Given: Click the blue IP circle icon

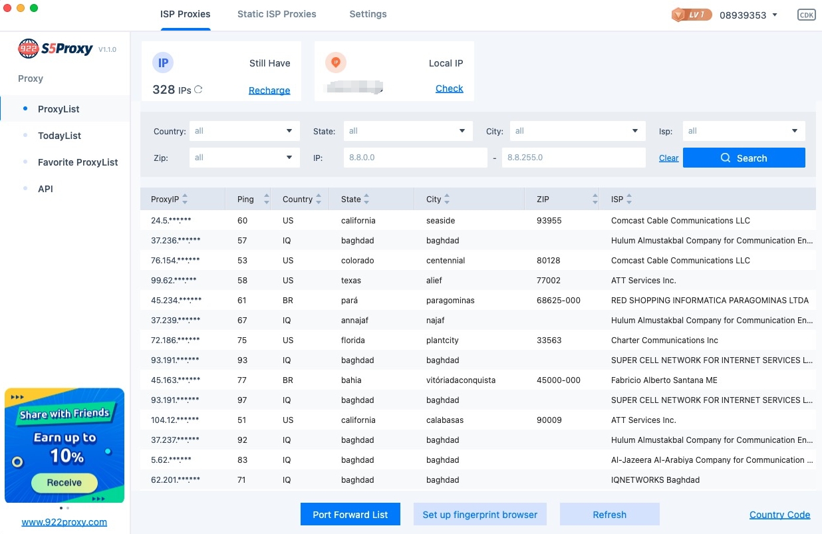Looking at the screenshot, I should coord(163,63).
